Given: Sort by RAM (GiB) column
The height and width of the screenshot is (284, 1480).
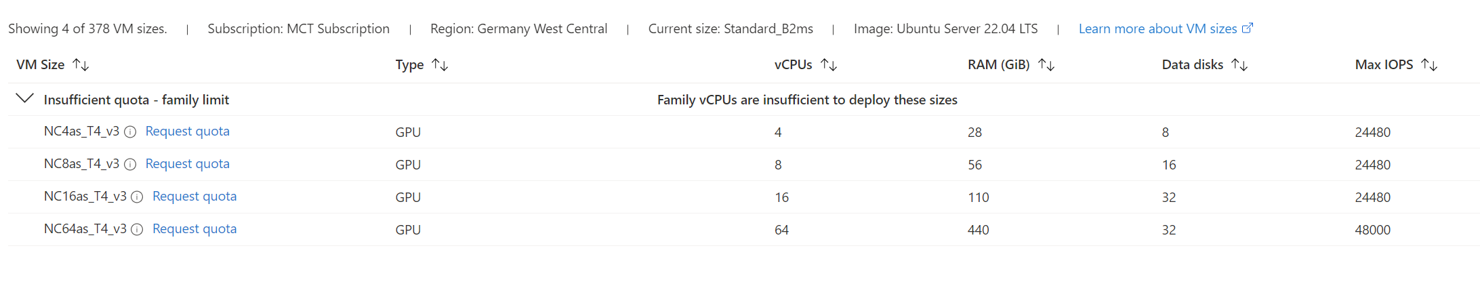Looking at the screenshot, I should [x=1046, y=65].
